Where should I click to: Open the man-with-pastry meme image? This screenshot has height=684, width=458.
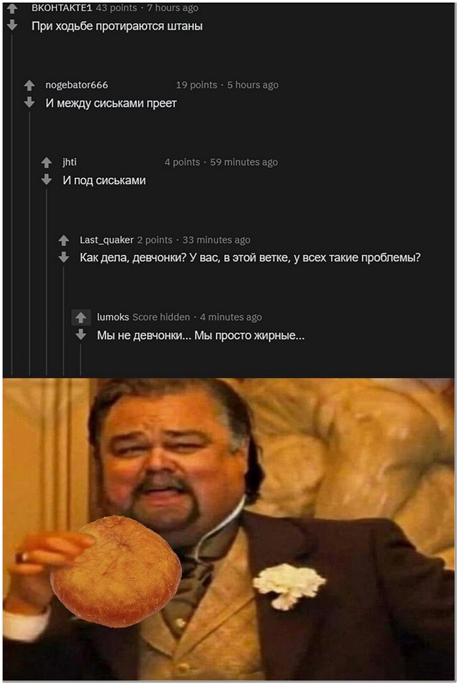point(229,529)
